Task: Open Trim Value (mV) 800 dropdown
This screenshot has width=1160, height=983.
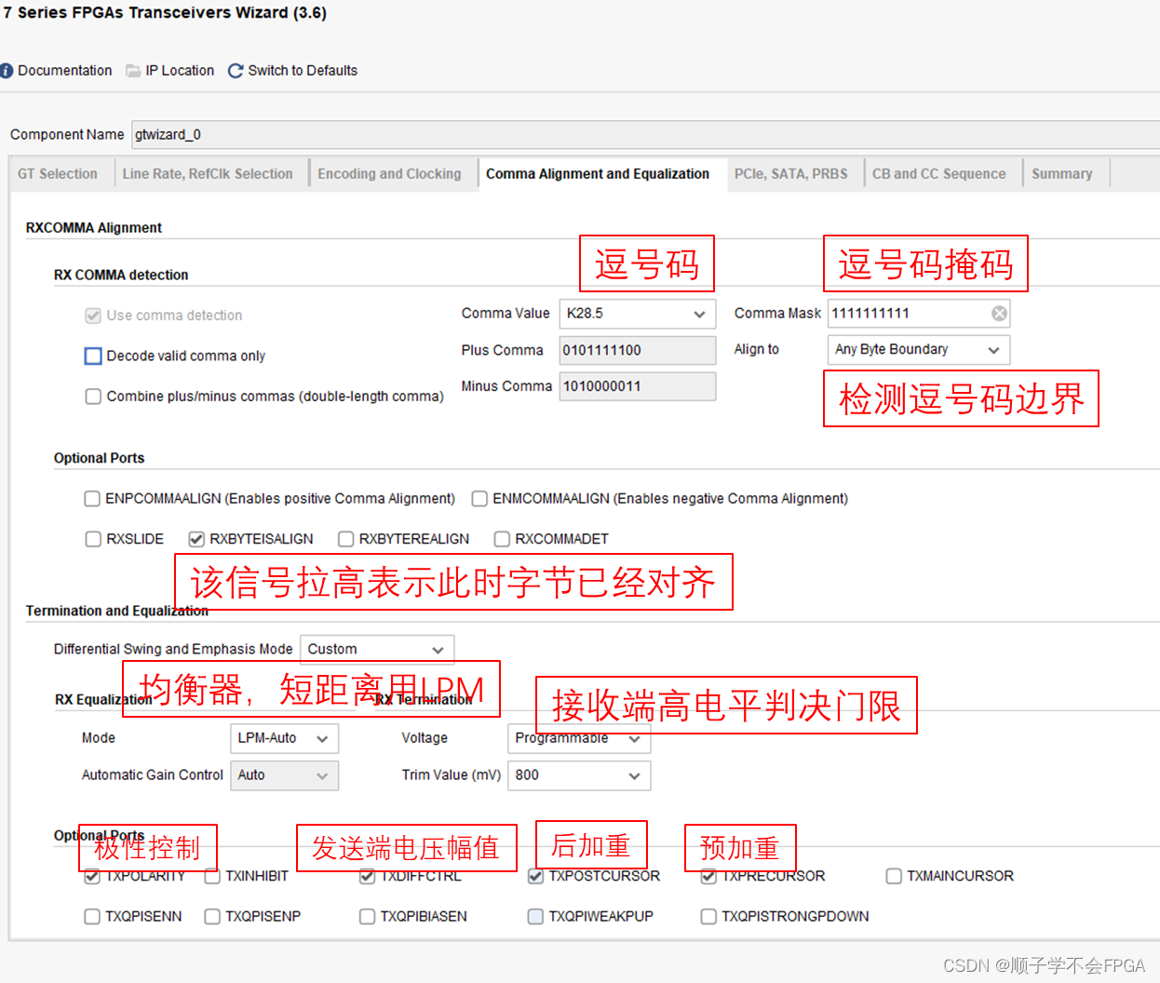Action: (x=579, y=775)
